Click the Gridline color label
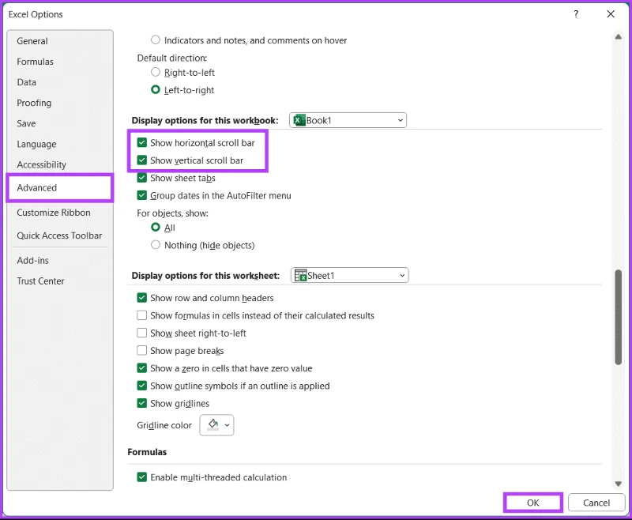 [x=164, y=425]
